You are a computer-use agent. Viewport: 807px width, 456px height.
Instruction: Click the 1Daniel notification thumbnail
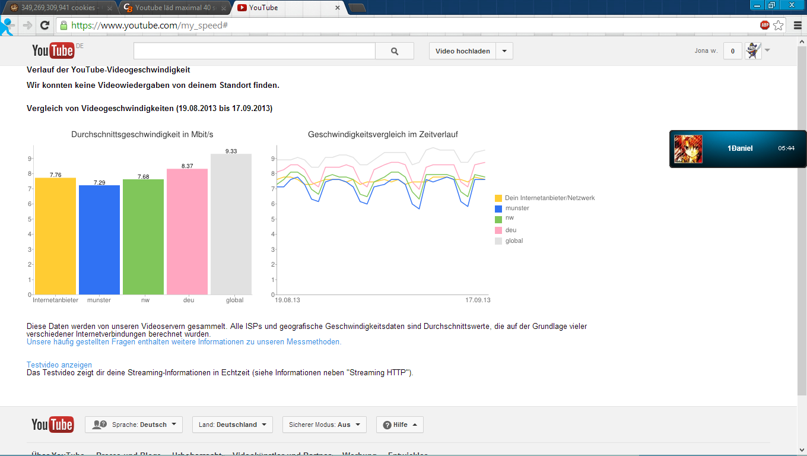(x=688, y=149)
